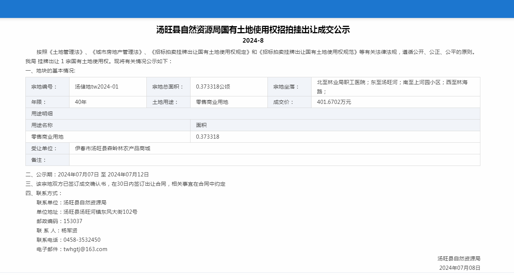
Task: Select the parcel number 汤储地tw2024-01
Action: click(97, 87)
